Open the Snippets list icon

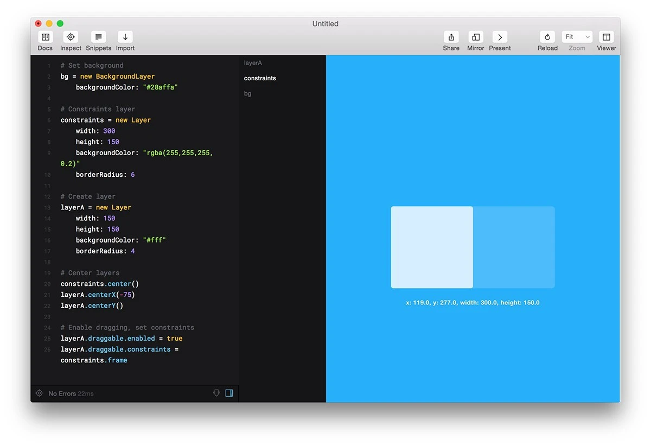coord(98,37)
